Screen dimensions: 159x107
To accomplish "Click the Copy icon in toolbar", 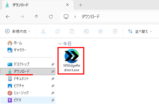I will [x=58, y=31].
